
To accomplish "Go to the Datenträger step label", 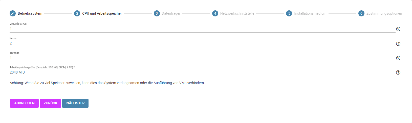I will click(171, 13).
